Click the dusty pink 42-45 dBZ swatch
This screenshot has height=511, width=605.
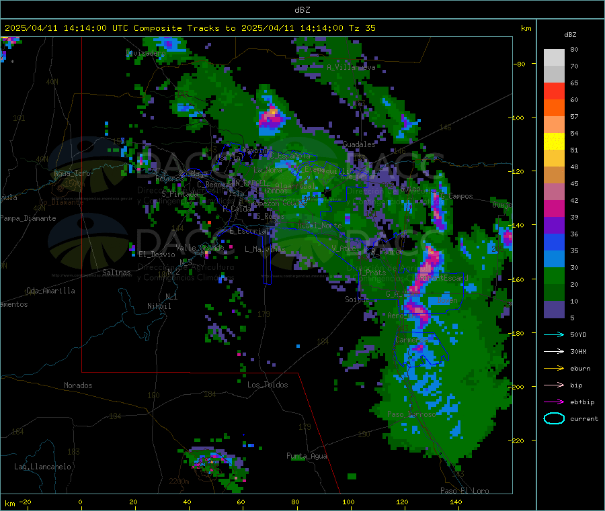pyautogui.click(x=554, y=192)
